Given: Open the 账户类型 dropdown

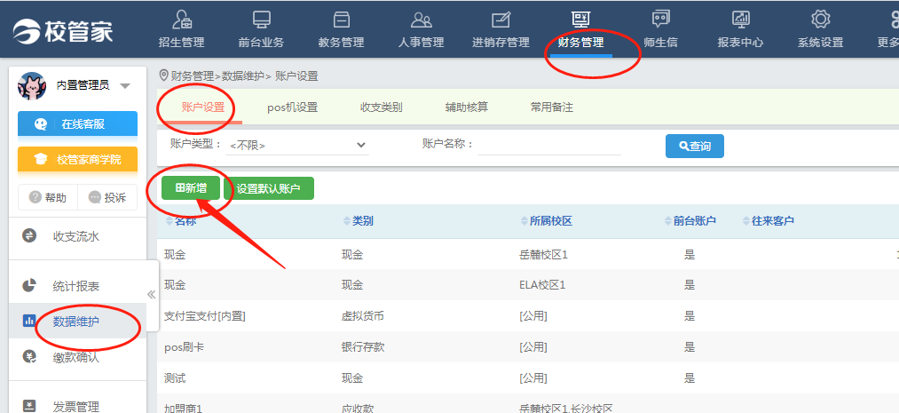Looking at the screenshot, I should click(x=297, y=145).
